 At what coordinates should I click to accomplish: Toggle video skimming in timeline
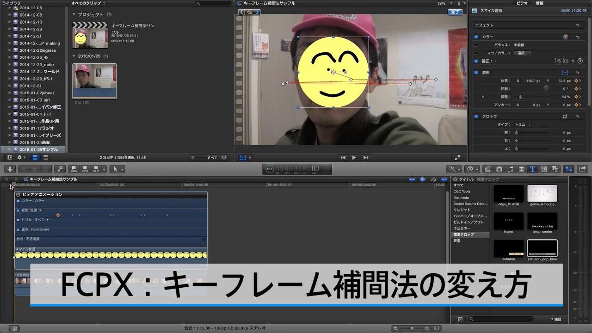pyautogui.click(x=411, y=179)
